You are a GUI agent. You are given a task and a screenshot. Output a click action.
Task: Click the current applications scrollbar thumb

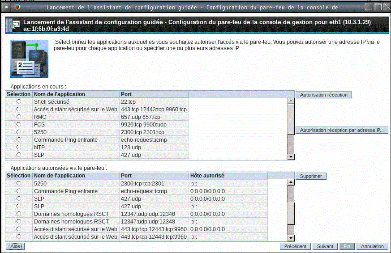click(x=291, y=119)
